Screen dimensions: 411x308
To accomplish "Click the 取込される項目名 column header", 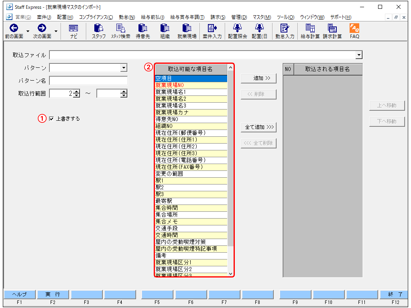I will pos(328,69).
